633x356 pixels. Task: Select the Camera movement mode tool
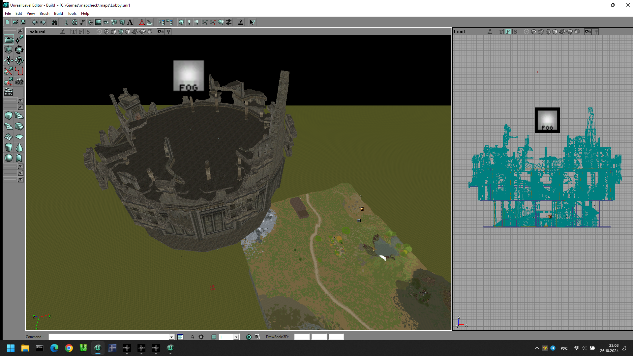tap(9, 40)
